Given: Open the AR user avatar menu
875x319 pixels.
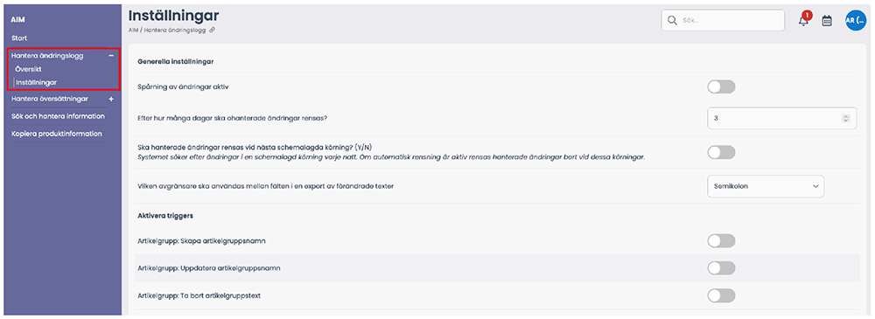Looking at the screenshot, I should coord(855,20).
